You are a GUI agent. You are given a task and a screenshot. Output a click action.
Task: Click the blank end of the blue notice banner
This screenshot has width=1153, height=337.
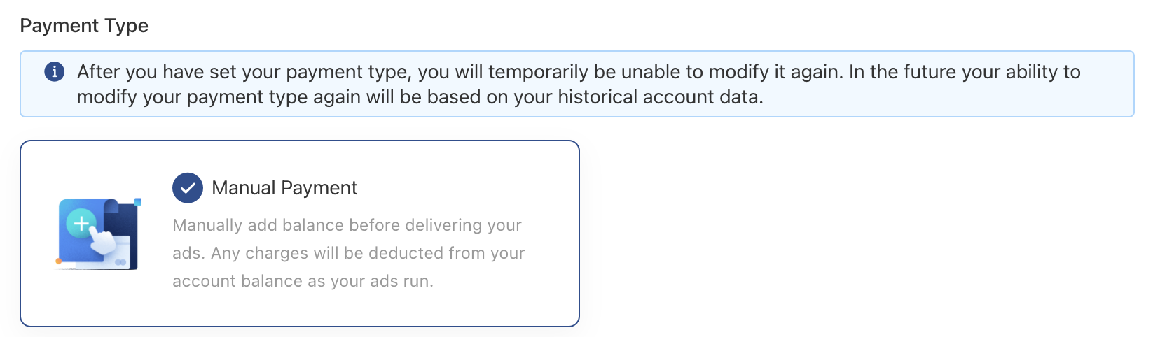tap(981, 97)
